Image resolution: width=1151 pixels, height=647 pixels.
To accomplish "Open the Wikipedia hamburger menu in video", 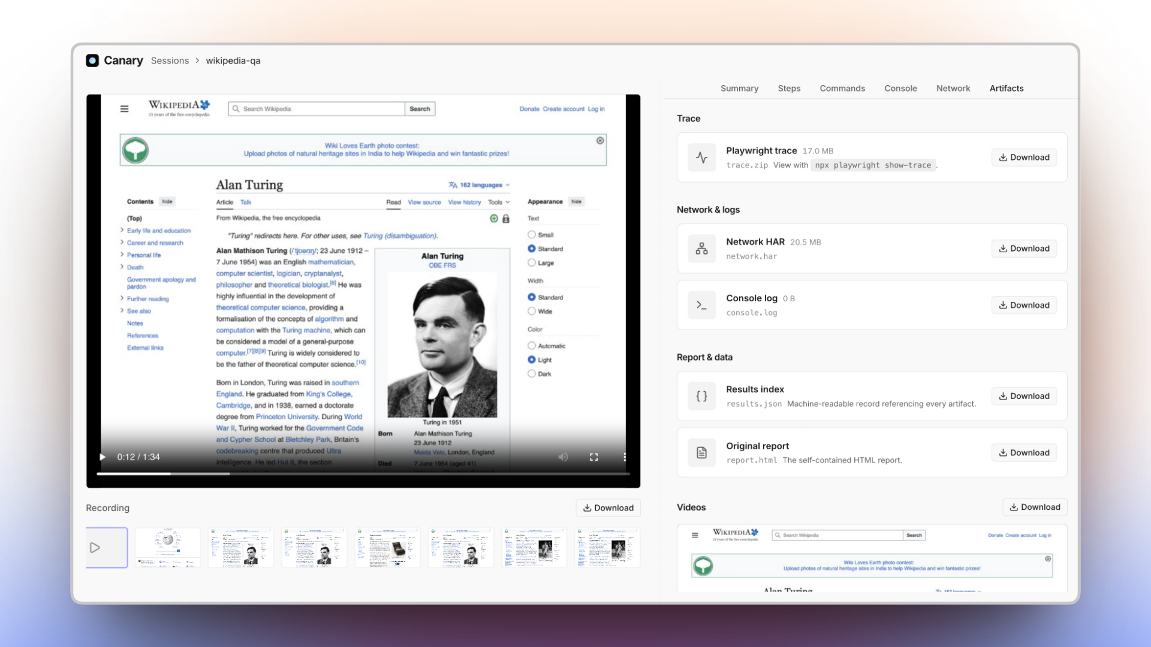I will [124, 109].
